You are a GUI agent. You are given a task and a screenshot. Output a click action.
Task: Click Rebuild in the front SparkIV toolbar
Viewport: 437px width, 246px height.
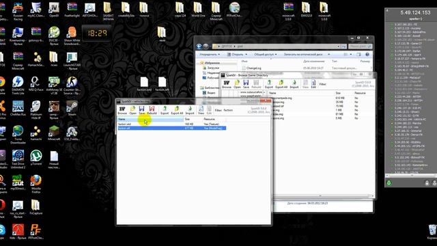(152, 110)
